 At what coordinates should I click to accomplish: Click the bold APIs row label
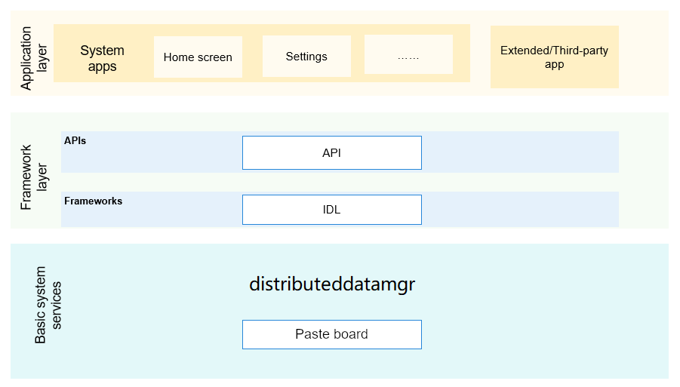coord(75,141)
